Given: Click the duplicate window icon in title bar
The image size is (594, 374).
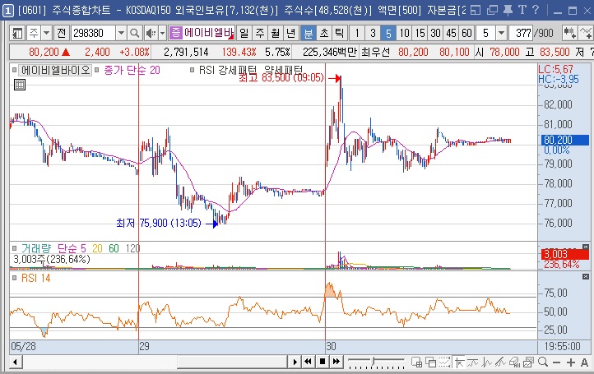Looking at the screenshot, I should [492, 10].
